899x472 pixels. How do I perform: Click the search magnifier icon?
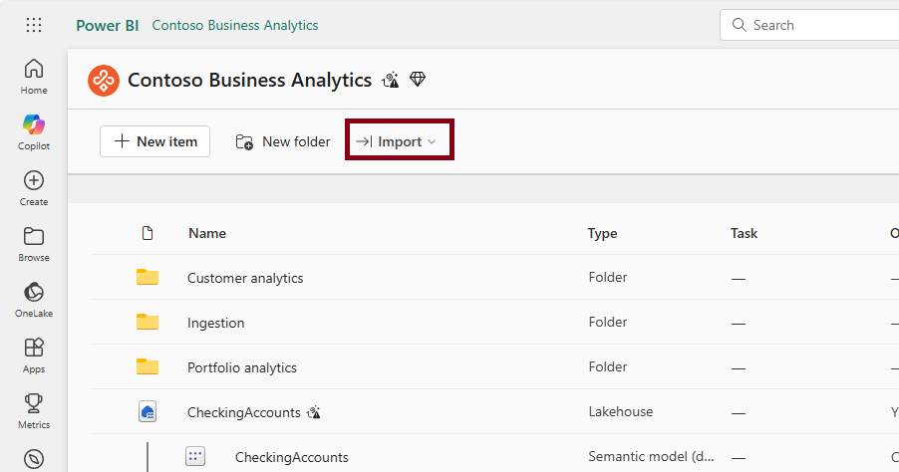coord(740,25)
